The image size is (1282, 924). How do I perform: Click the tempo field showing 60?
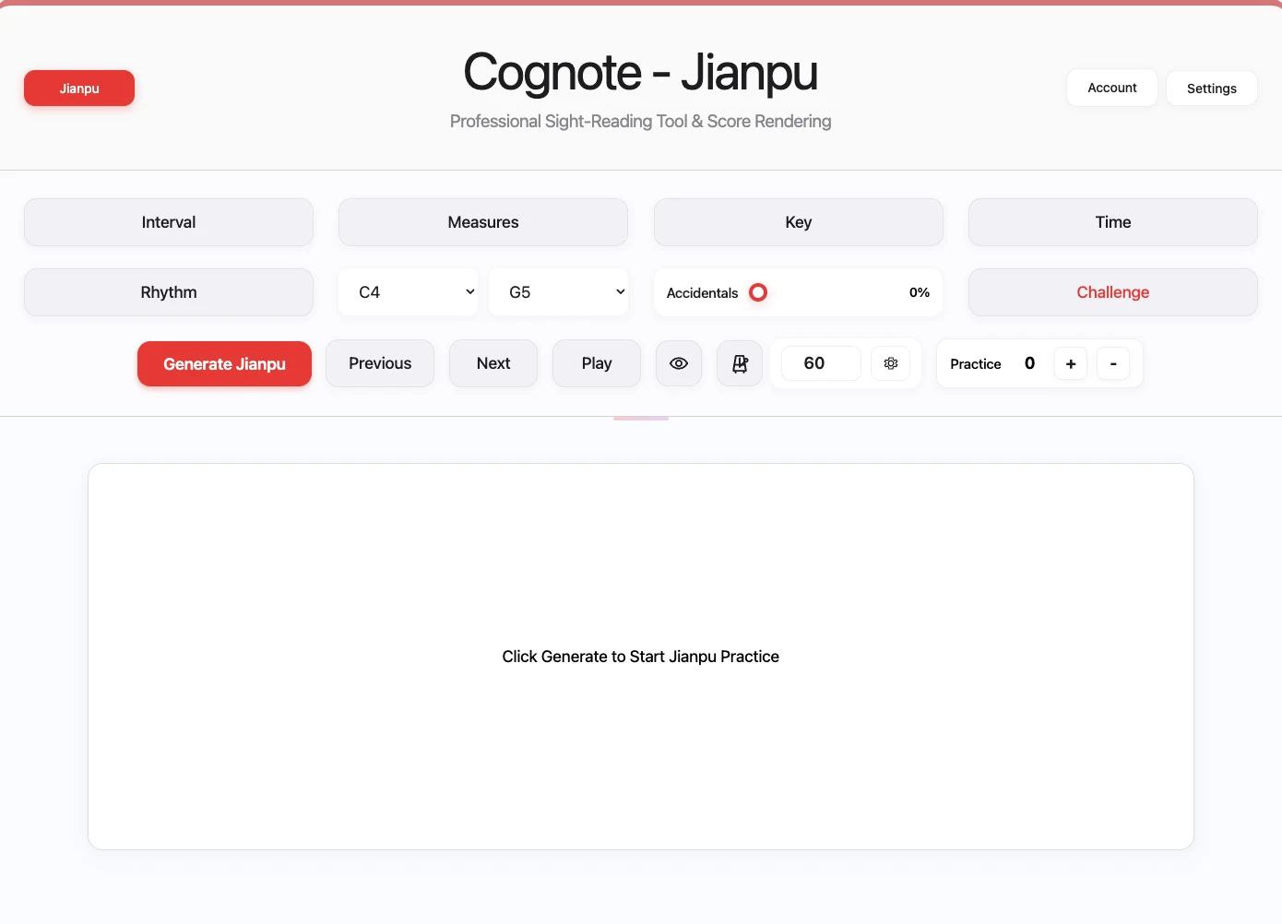(x=821, y=363)
